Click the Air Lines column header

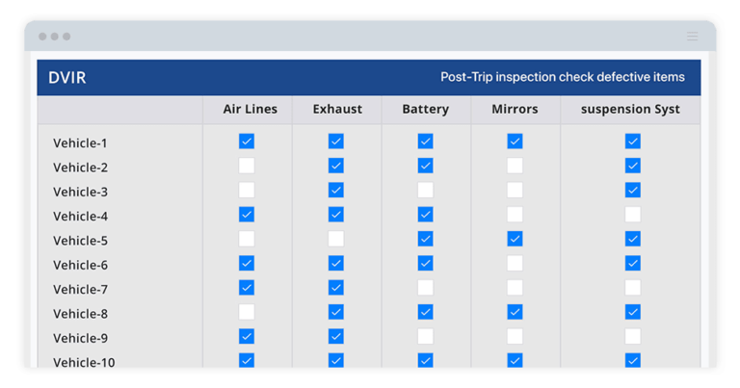point(251,109)
